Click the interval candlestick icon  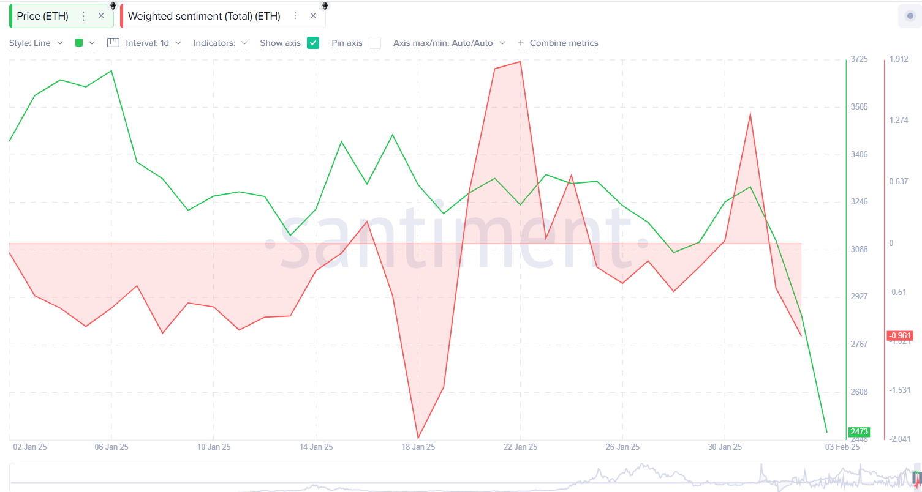click(x=113, y=43)
